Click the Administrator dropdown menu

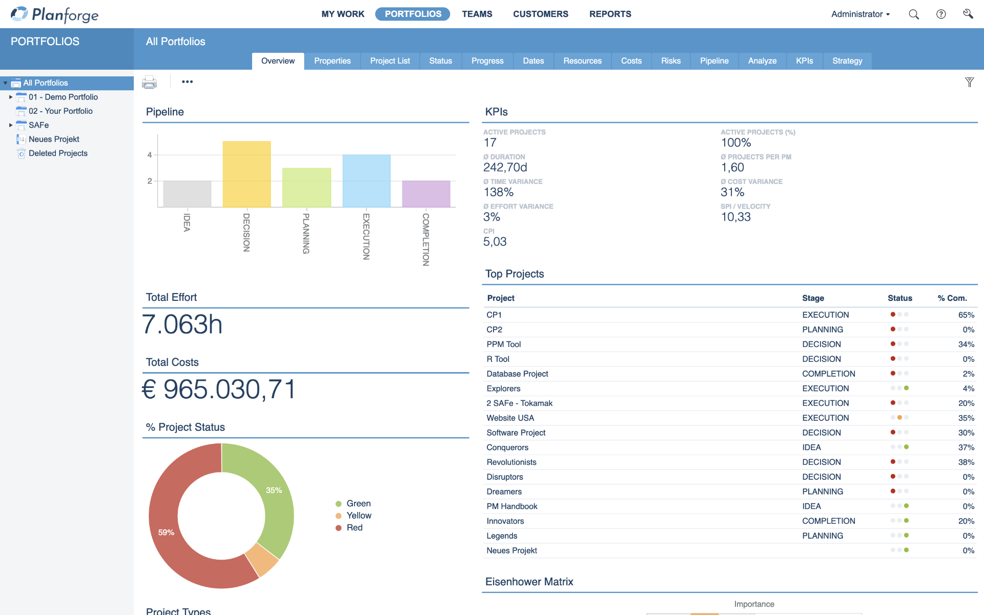pos(860,14)
